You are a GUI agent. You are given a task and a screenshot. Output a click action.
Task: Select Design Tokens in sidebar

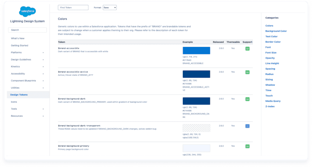(19, 95)
